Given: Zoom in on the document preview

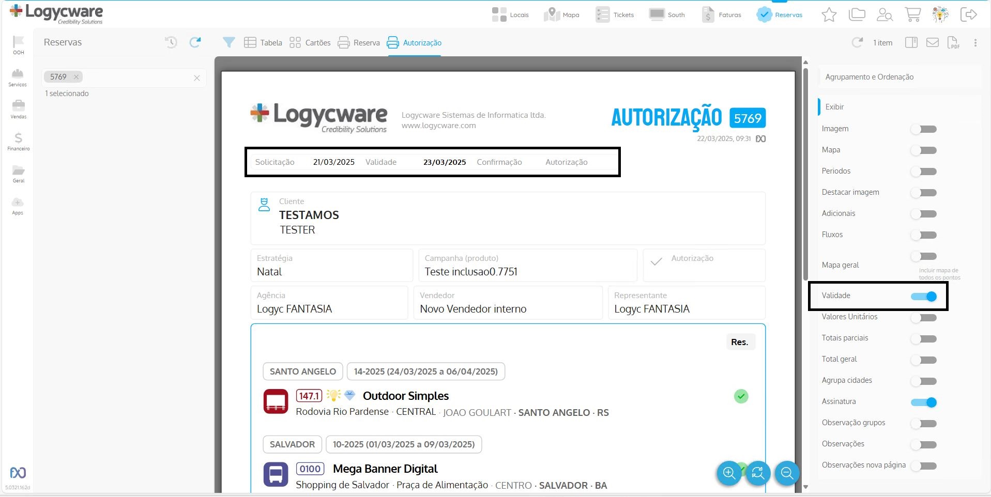Looking at the screenshot, I should click(x=729, y=473).
